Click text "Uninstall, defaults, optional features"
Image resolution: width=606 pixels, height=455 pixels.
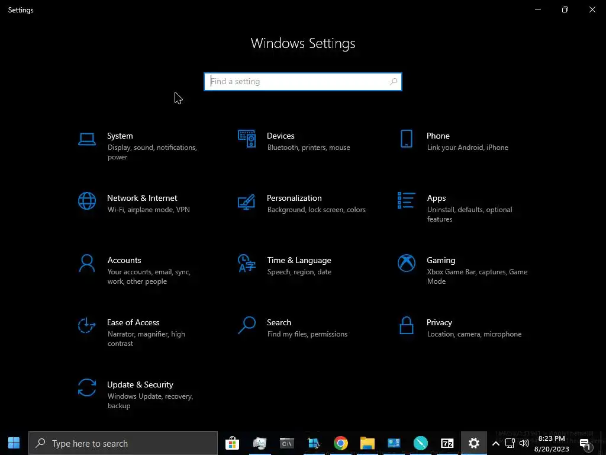click(x=469, y=214)
